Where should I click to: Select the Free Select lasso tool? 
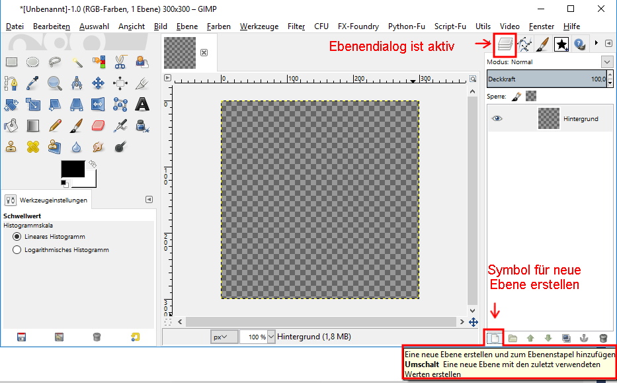pyautogui.click(x=55, y=62)
